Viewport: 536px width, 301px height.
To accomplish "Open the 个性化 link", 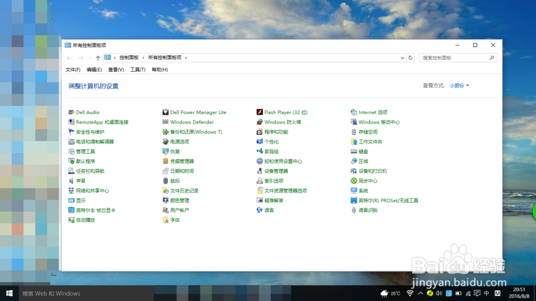I will (271, 142).
